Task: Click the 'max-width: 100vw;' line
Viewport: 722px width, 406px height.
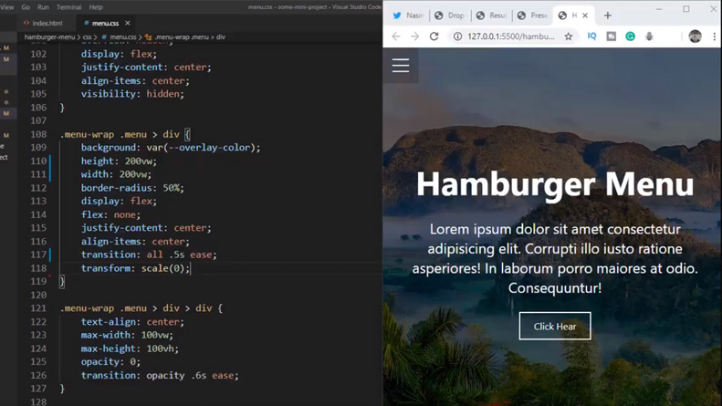Action: point(127,335)
